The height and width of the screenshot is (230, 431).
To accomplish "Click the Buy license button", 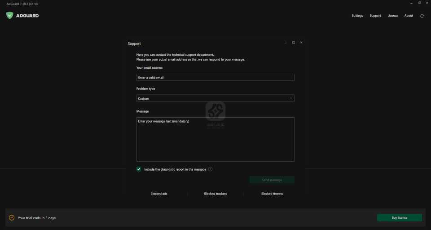I will (400, 217).
